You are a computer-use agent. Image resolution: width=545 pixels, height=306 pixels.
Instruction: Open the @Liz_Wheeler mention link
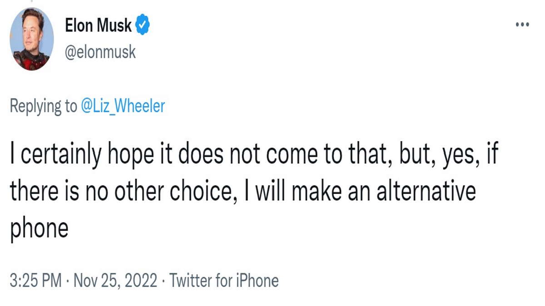(x=123, y=106)
